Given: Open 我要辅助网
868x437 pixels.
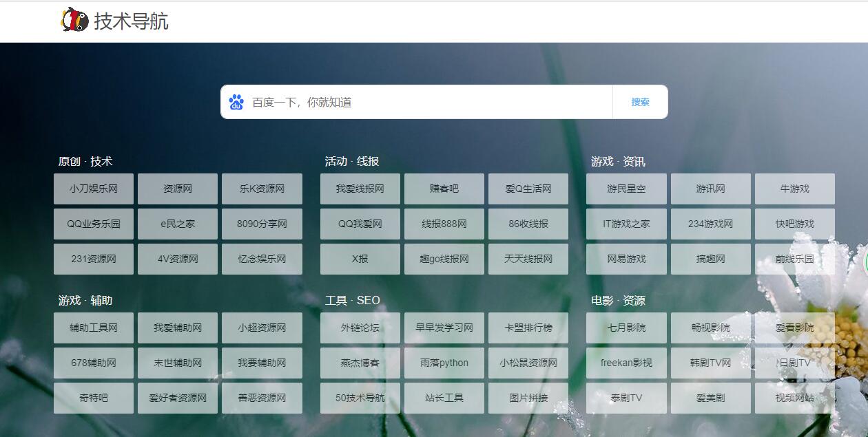Looking at the screenshot, I should point(262,363).
